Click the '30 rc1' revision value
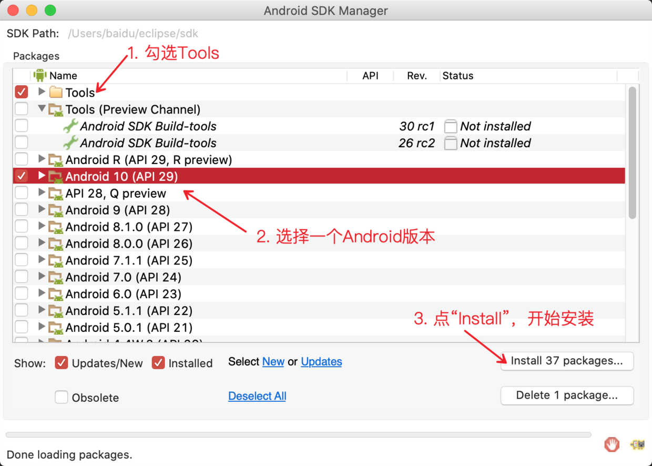The height and width of the screenshot is (466, 652). click(417, 126)
